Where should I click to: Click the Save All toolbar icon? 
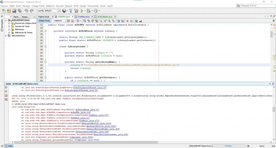coord(20,11)
